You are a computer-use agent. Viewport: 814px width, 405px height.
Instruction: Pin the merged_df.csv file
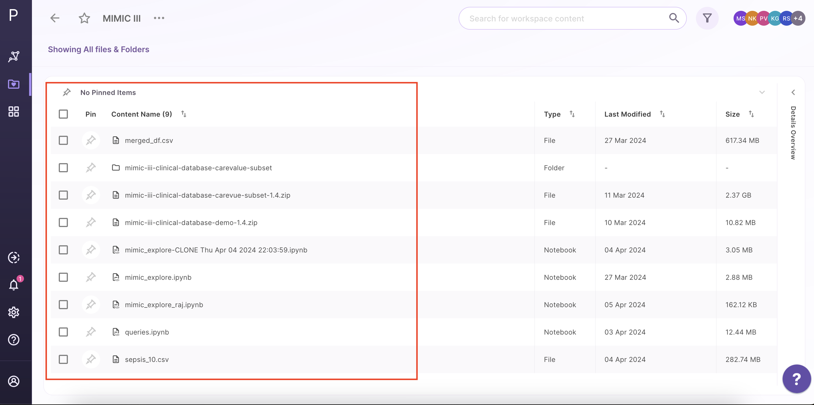(91, 140)
